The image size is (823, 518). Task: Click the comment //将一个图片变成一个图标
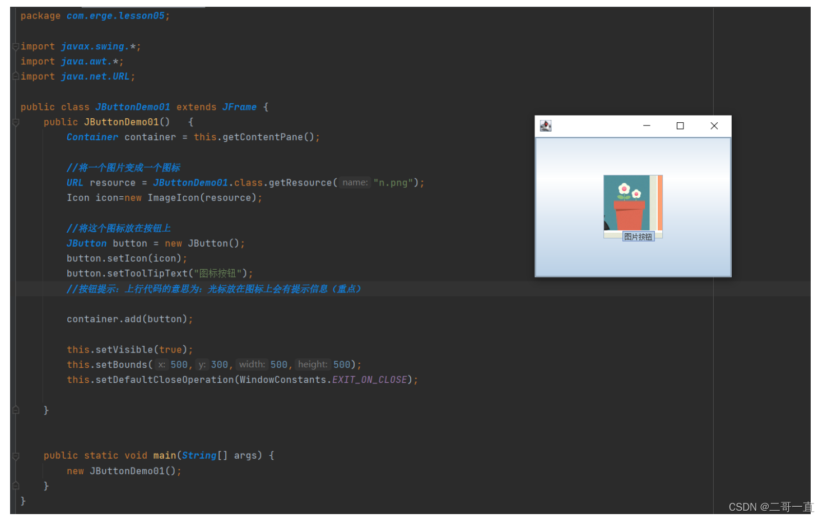(123, 168)
